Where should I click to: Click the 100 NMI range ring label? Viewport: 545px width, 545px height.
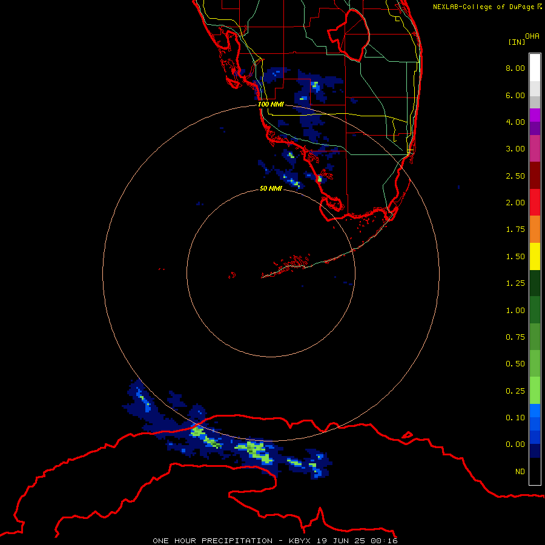pyautogui.click(x=271, y=104)
